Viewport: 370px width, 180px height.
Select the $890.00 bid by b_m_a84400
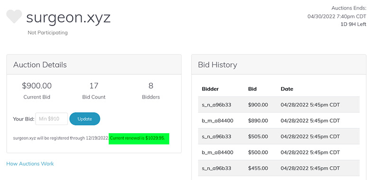tap(278, 121)
